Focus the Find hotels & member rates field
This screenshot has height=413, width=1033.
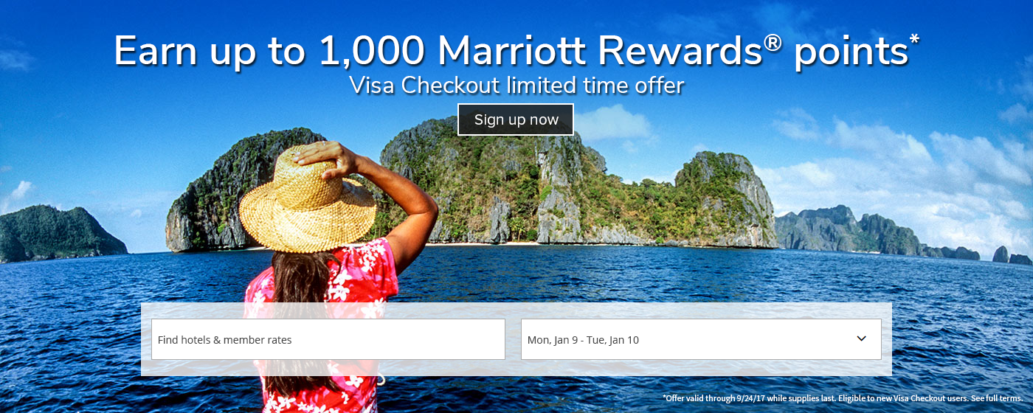tap(328, 339)
